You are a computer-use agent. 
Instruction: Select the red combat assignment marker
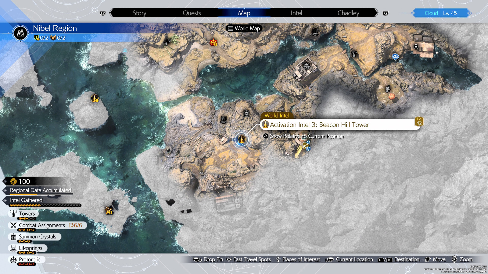tap(213, 42)
